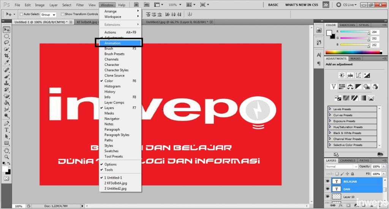Select the Quick Selection tool
Screen dimensions: 389x209
coord(7,49)
